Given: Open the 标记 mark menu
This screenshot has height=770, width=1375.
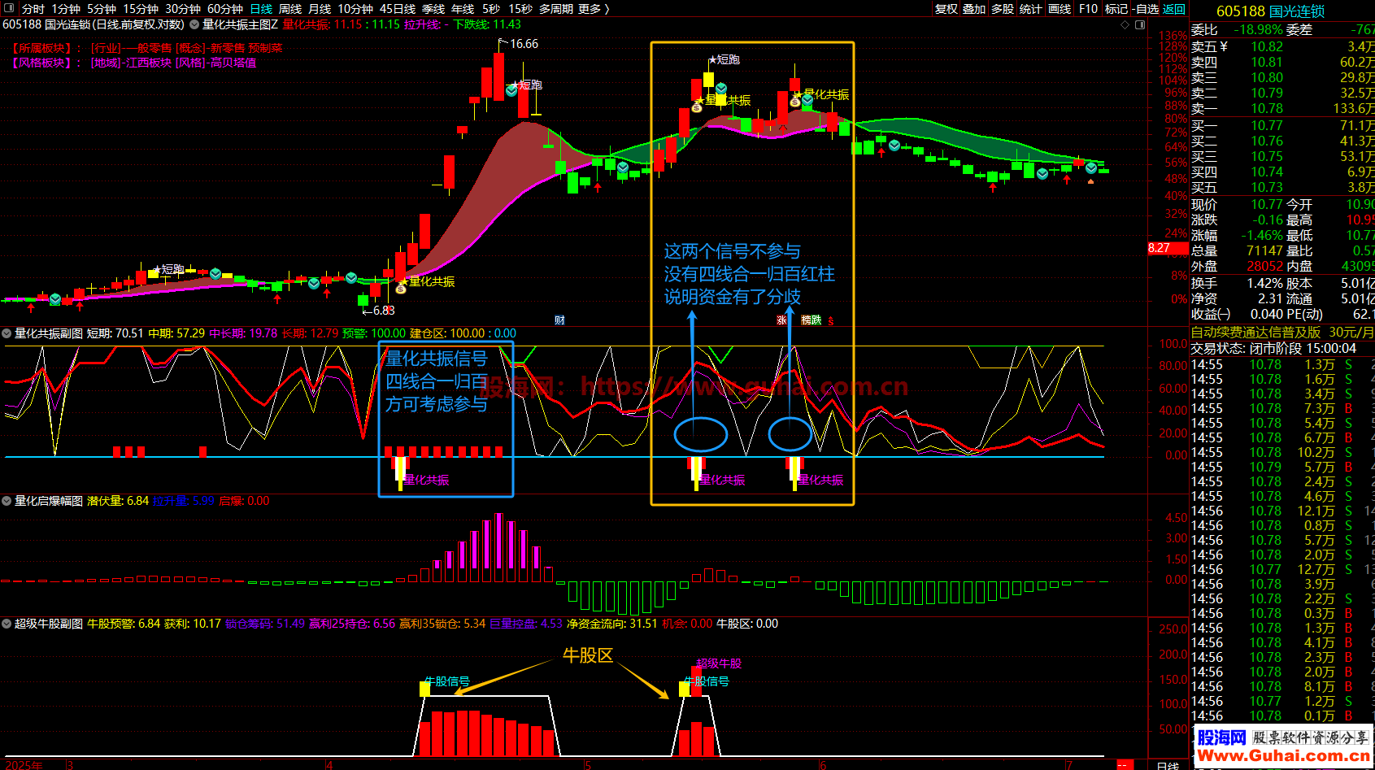Looking at the screenshot, I should (x=1116, y=9).
